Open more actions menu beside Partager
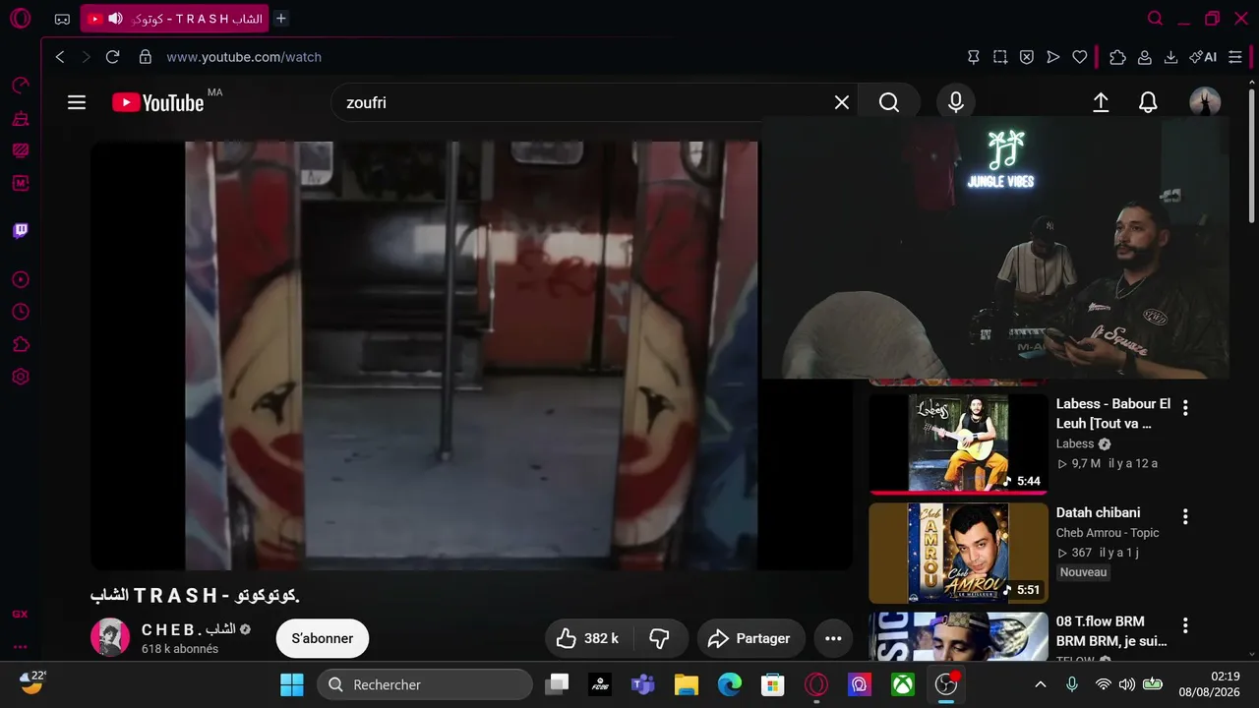Screen dimensions: 1259x708 click(833, 638)
